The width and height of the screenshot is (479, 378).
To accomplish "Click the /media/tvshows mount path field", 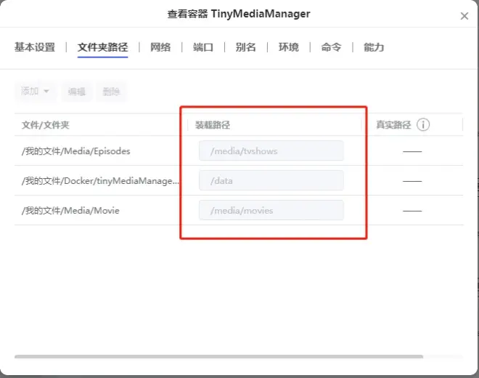I will 271,150.
